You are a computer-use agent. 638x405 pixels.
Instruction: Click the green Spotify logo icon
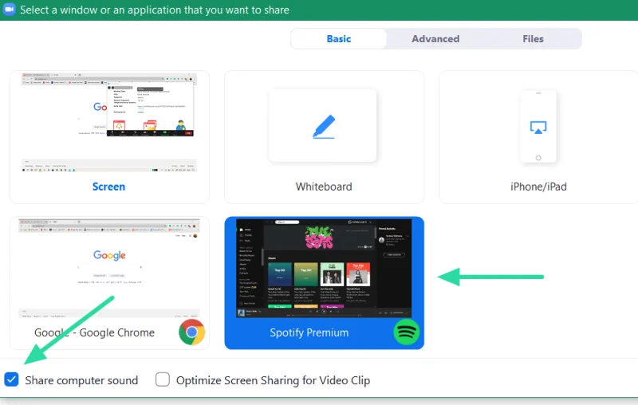pyautogui.click(x=406, y=332)
